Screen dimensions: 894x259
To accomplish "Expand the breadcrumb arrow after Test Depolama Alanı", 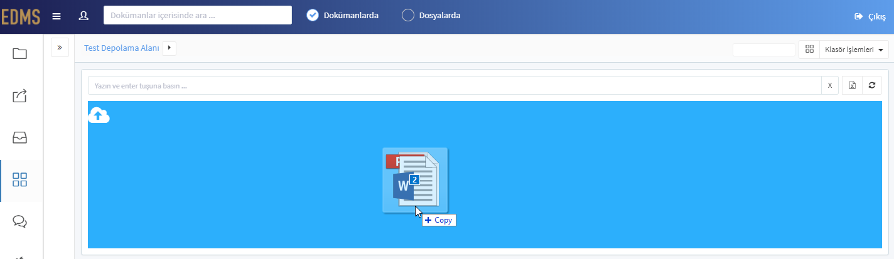I will point(170,48).
